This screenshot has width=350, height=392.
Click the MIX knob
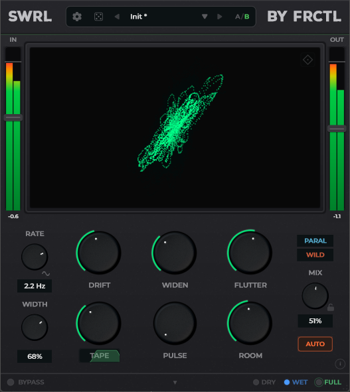tap(315, 296)
